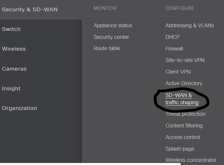The image size is (224, 165).
Task: Go to DHCP configuration
Action: tap(172, 37)
